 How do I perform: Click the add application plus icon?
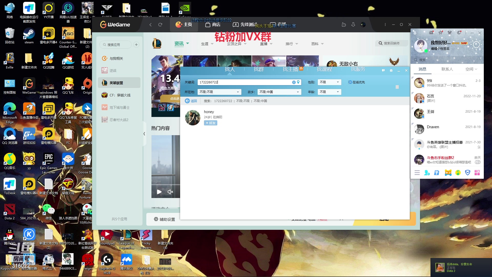[136, 45]
